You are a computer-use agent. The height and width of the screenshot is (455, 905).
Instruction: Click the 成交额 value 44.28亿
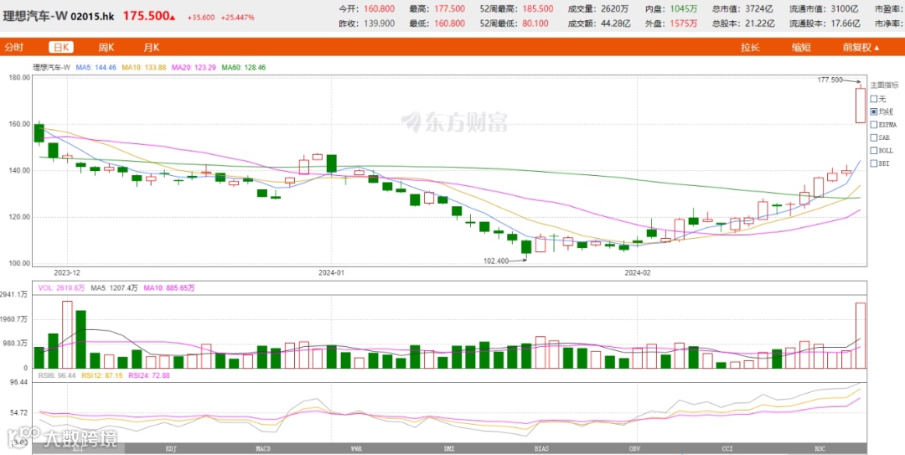coord(615,23)
